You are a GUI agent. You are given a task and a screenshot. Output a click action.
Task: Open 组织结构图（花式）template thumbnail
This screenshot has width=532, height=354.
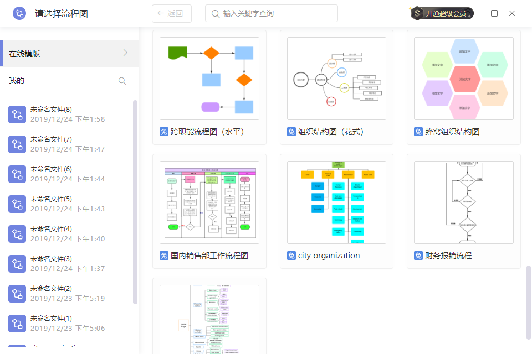[x=336, y=79]
